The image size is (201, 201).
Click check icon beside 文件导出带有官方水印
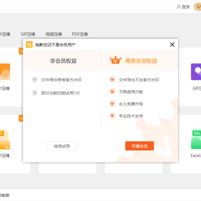[35, 80]
